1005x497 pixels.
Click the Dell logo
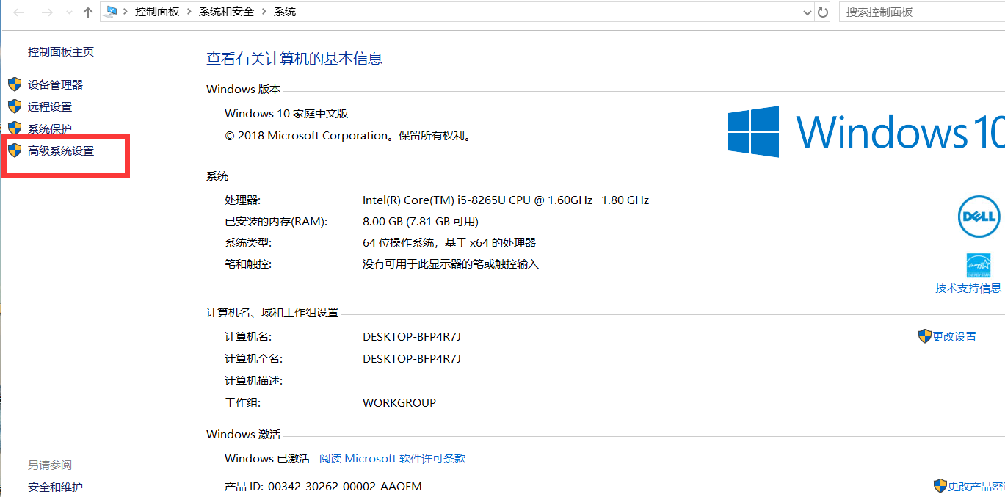coord(979,217)
